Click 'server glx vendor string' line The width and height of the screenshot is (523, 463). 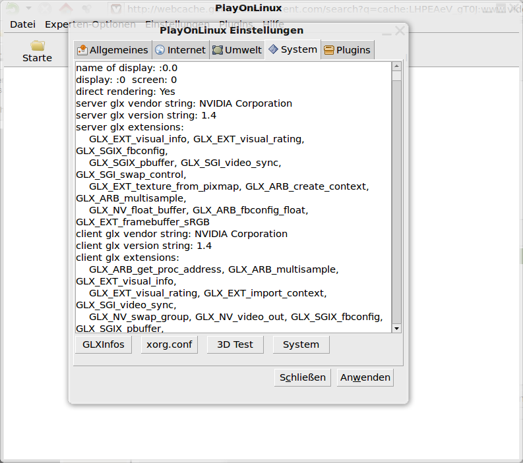pyautogui.click(x=184, y=103)
